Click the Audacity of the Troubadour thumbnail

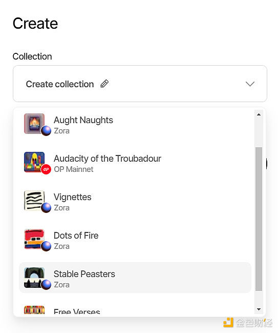coord(34,162)
